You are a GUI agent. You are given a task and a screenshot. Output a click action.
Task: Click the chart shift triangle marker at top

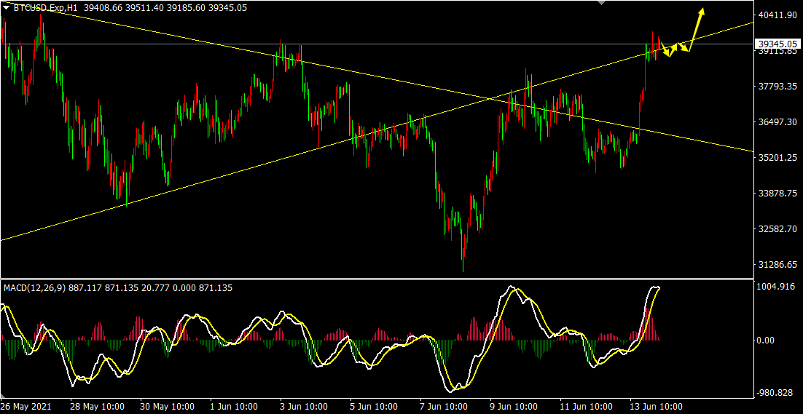[601, 3]
